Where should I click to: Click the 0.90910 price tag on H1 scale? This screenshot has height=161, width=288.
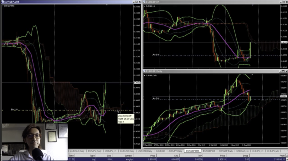[x=284, y=42]
